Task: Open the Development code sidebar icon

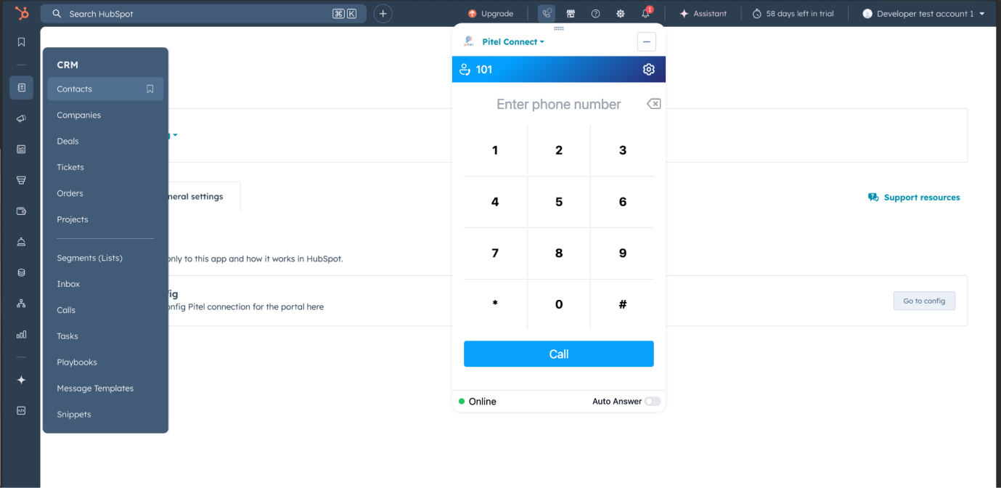Action: (21, 410)
